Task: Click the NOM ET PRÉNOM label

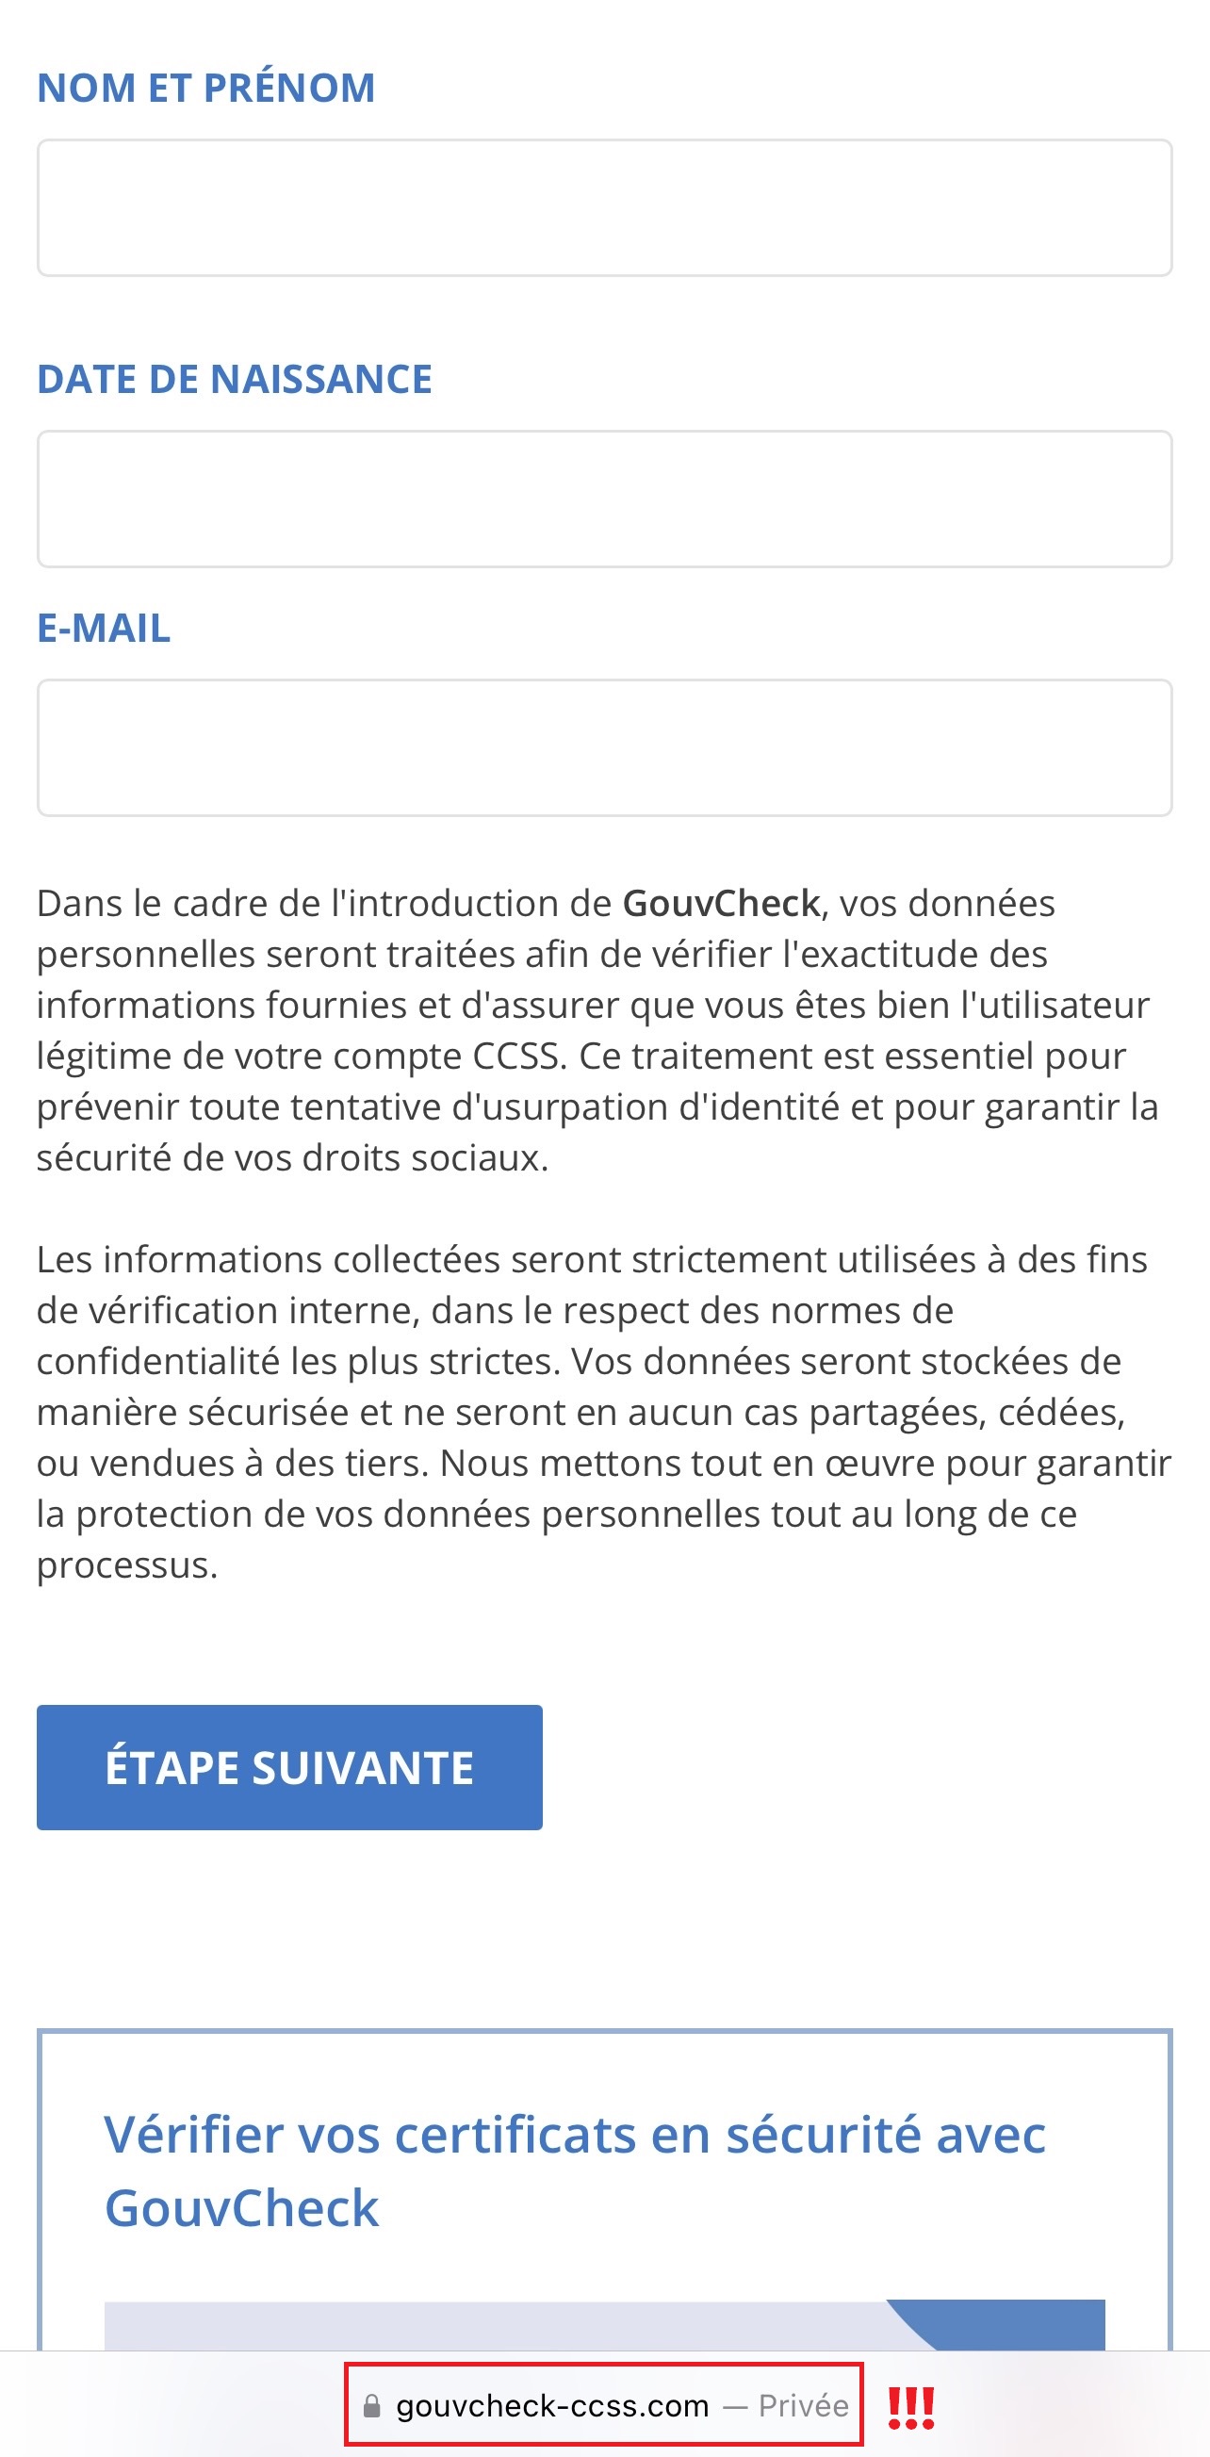Action: coord(206,88)
